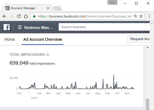Click the Nov label on chart axis
This screenshot has height=110, width=154.
127,93
